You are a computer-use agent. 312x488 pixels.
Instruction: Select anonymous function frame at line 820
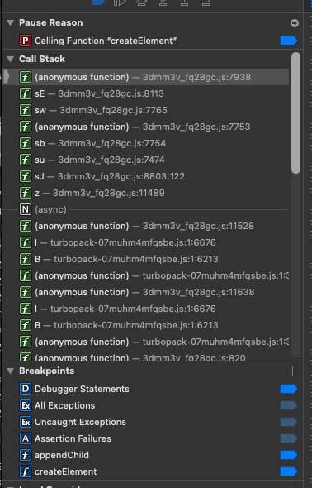click(x=146, y=356)
